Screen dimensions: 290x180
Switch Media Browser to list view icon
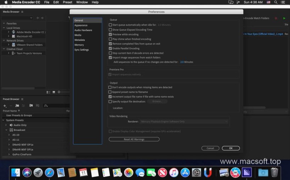49,92
